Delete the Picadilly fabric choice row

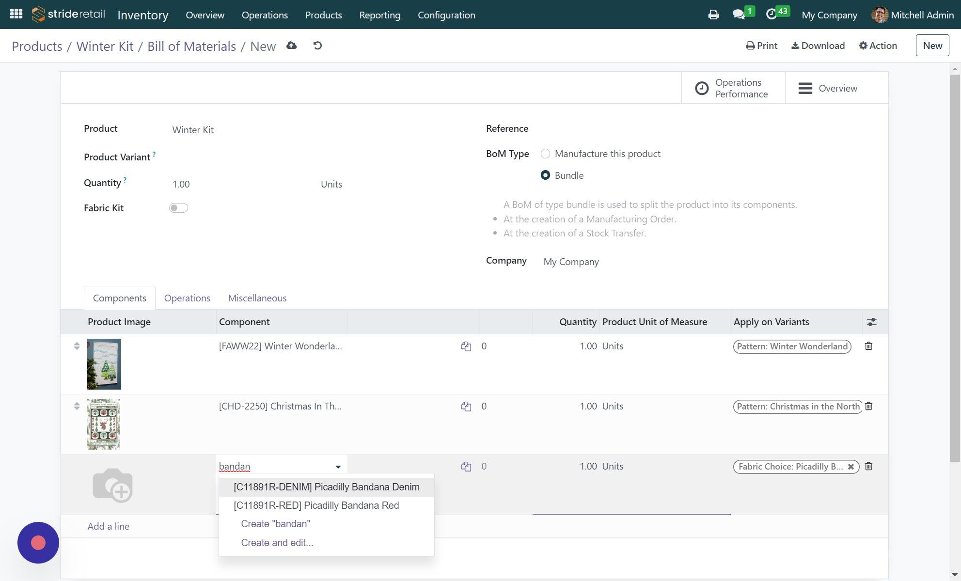(868, 466)
